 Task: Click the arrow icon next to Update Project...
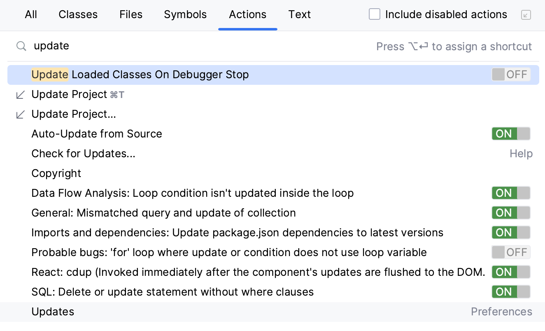[20, 114]
